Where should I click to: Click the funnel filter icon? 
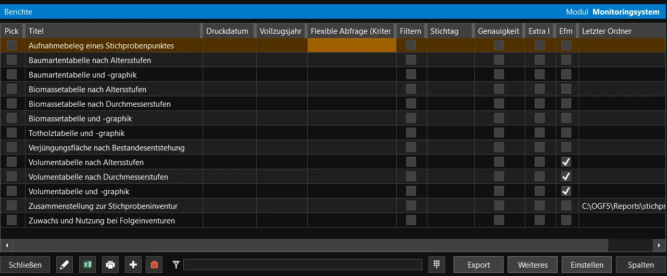point(176,265)
